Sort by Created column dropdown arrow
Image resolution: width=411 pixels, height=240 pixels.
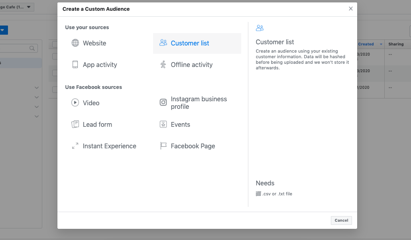tap(381, 44)
